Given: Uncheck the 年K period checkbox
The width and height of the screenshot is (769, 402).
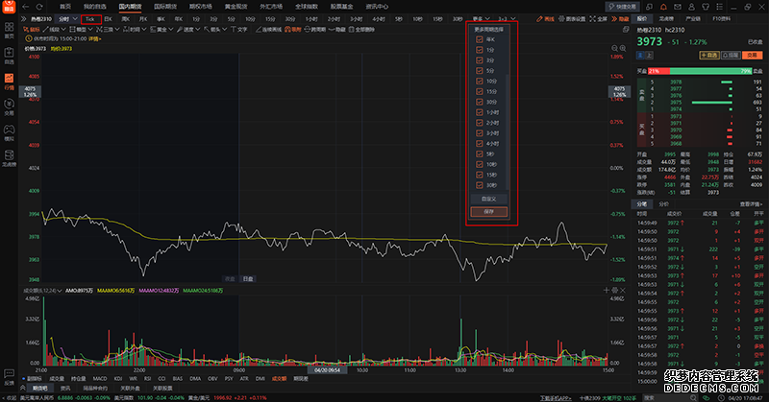Looking at the screenshot, I should point(480,40).
